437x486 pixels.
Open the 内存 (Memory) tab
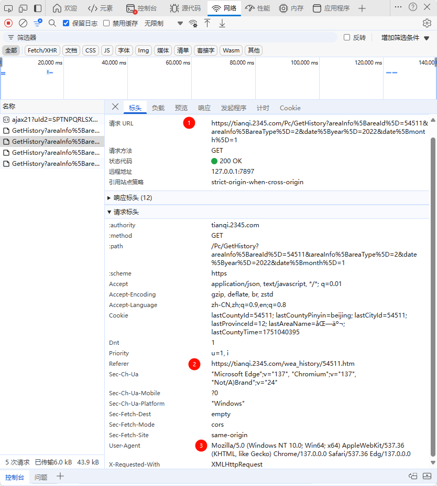click(291, 8)
